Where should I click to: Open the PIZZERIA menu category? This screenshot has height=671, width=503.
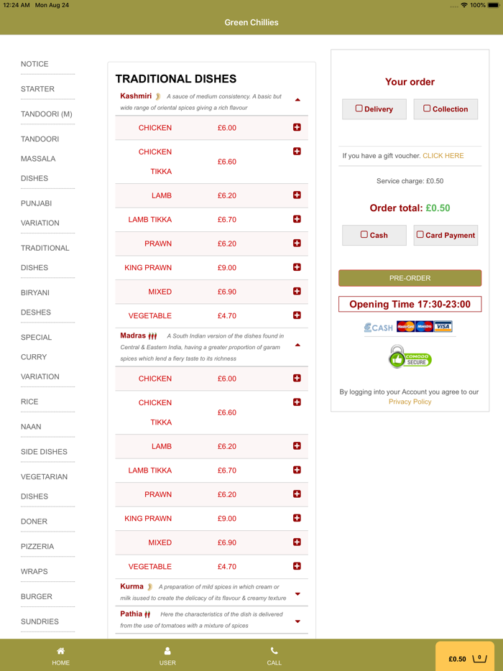pos(37,546)
